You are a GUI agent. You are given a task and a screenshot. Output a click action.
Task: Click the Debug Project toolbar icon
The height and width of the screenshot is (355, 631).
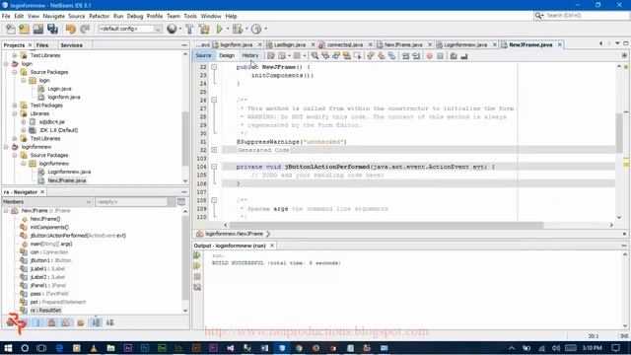click(237, 29)
